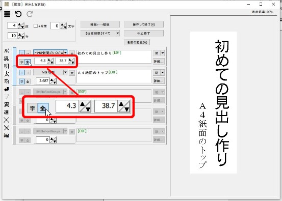Screen dimensions: 282x201
Task: Select the 編 edit sidebar icon
Action: click(7, 135)
